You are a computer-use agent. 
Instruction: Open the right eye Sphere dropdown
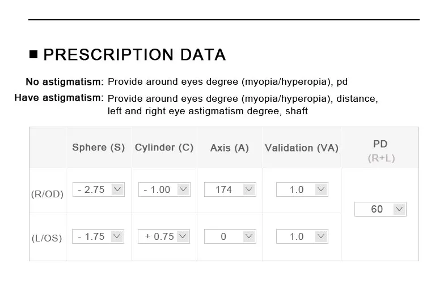(x=98, y=189)
